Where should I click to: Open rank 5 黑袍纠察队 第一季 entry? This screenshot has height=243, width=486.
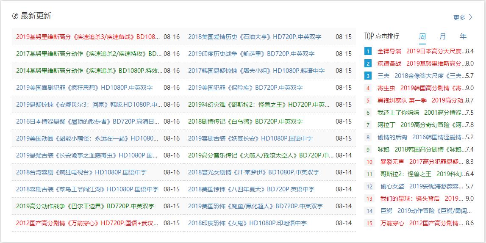point(422,100)
